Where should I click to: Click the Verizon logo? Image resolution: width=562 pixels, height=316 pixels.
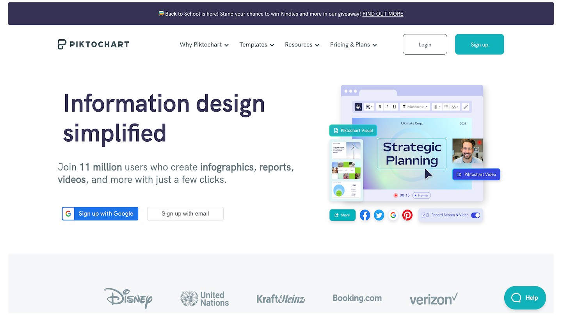[433, 299]
